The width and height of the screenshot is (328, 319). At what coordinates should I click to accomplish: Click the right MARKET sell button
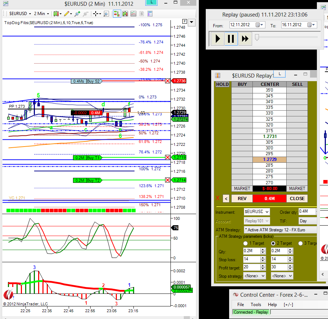click(x=297, y=189)
